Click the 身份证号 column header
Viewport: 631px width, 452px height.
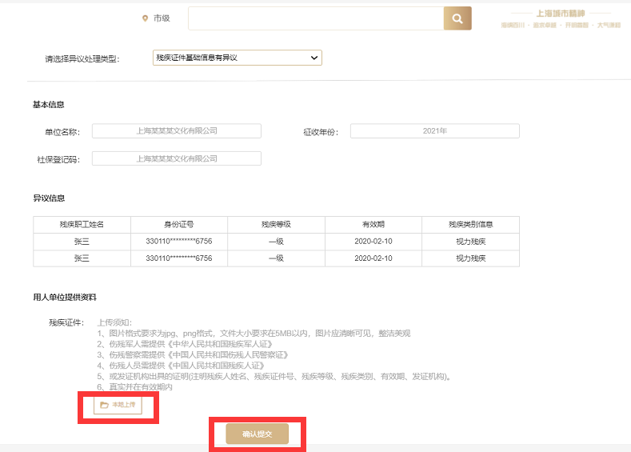point(178,225)
